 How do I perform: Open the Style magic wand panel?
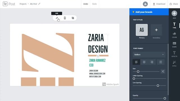[x=174, y=64]
